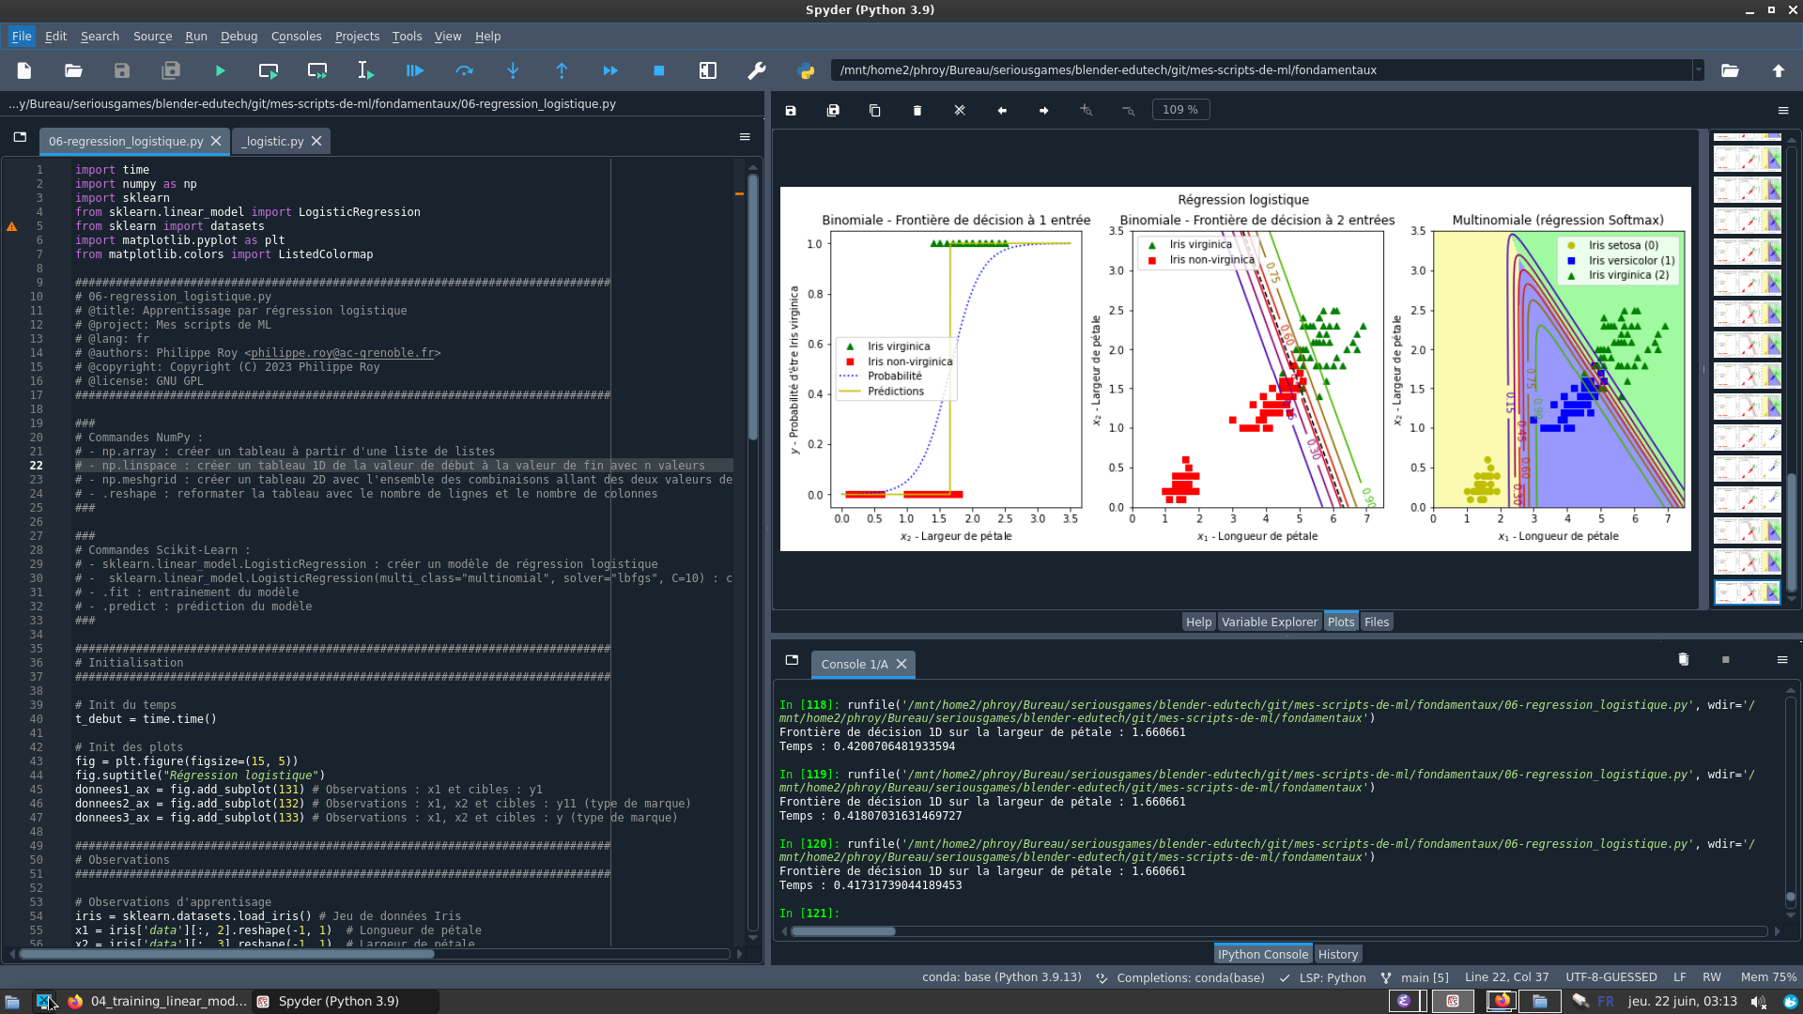The width and height of the screenshot is (1803, 1014).
Task: Click the conda base environment status
Action: point(1002,977)
